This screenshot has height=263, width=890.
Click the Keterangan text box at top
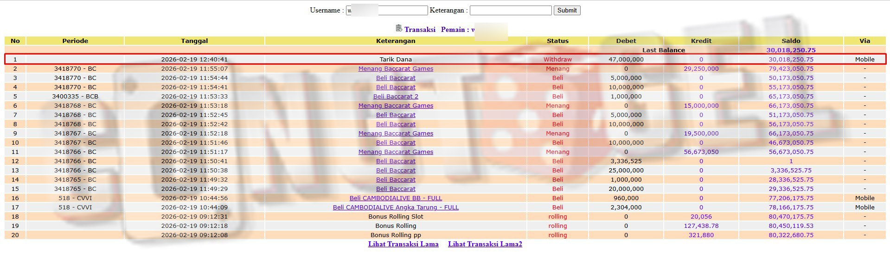[510, 10]
